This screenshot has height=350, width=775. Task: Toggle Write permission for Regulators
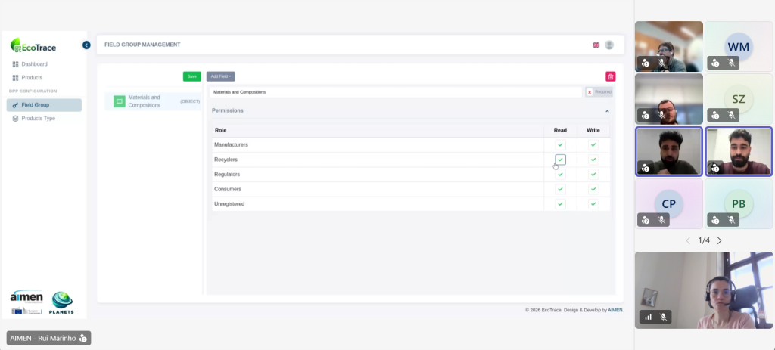(593, 175)
